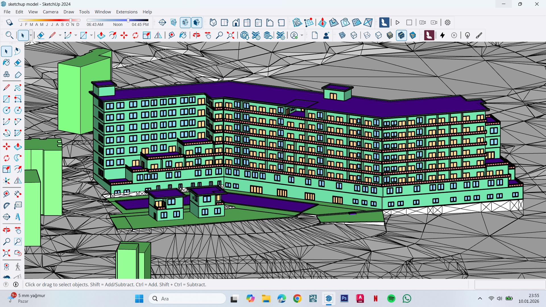Select the Walk tool in left toolbar
The width and height of the screenshot is (546, 307).
pos(18,267)
